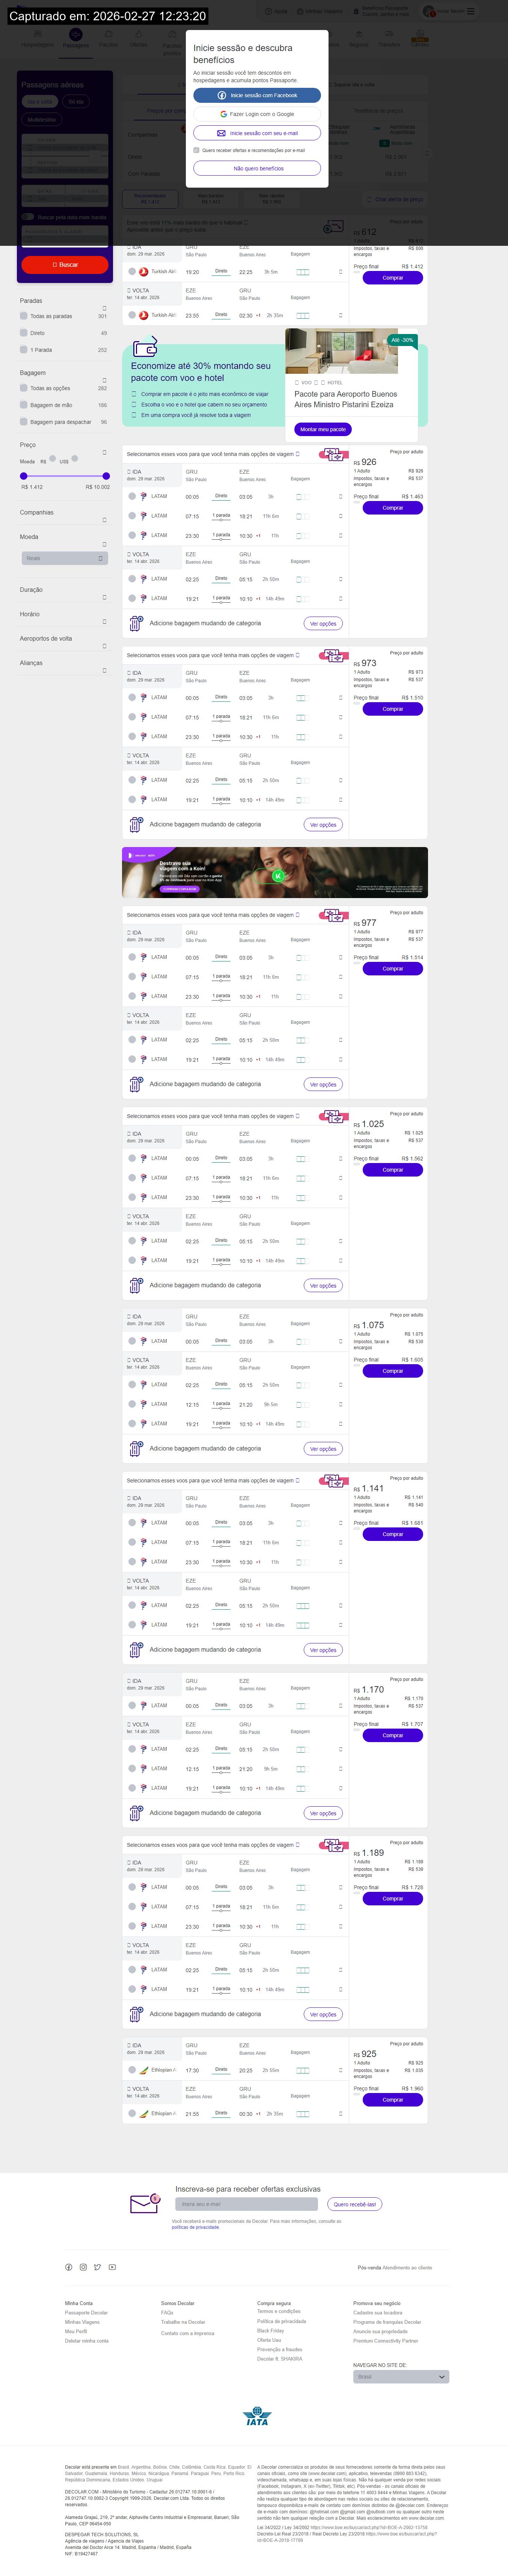
Task: Click the right handle of the price slider
Action: coord(106,476)
